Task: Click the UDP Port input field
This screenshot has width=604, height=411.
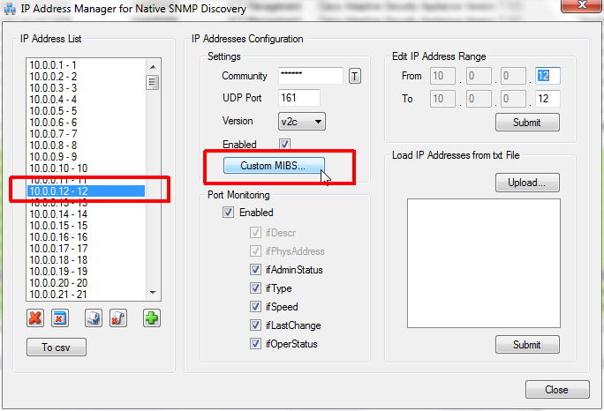Action: (298, 98)
